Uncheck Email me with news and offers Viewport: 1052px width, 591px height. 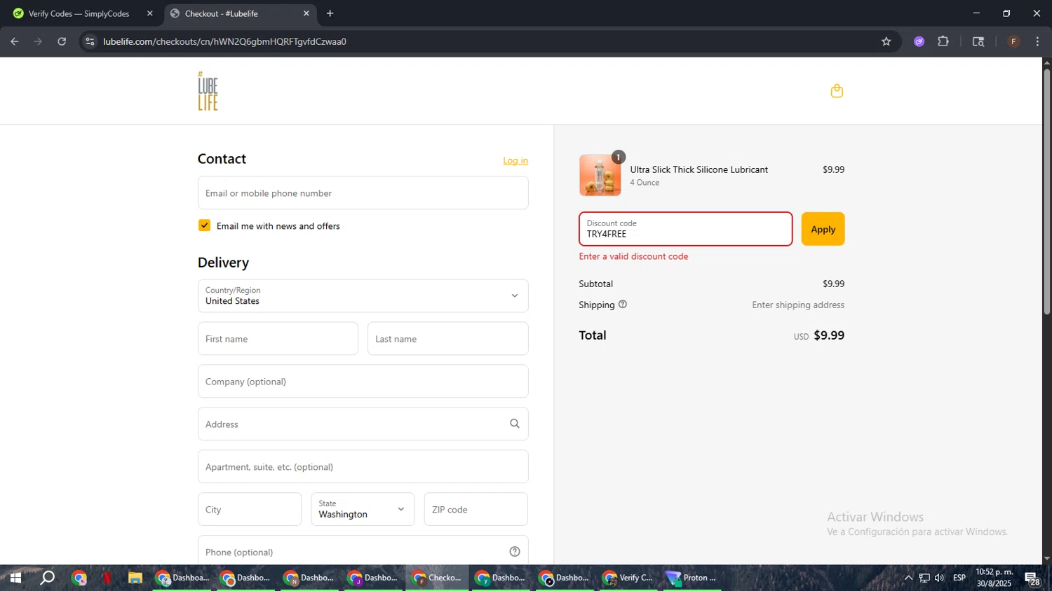click(x=204, y=225)
